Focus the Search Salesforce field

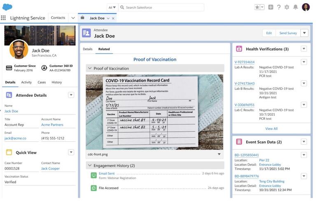(161, 7)
